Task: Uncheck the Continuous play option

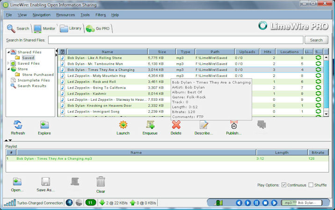Action: pos(284,185)
